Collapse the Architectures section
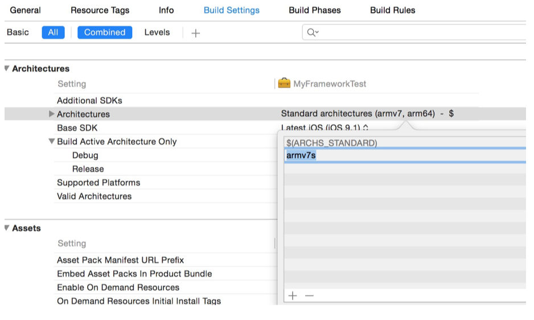 pyautogui.click(x=7, y=68)
